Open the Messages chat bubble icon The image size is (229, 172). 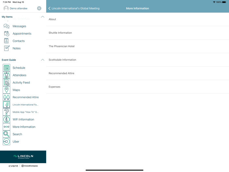click(7, 26)
